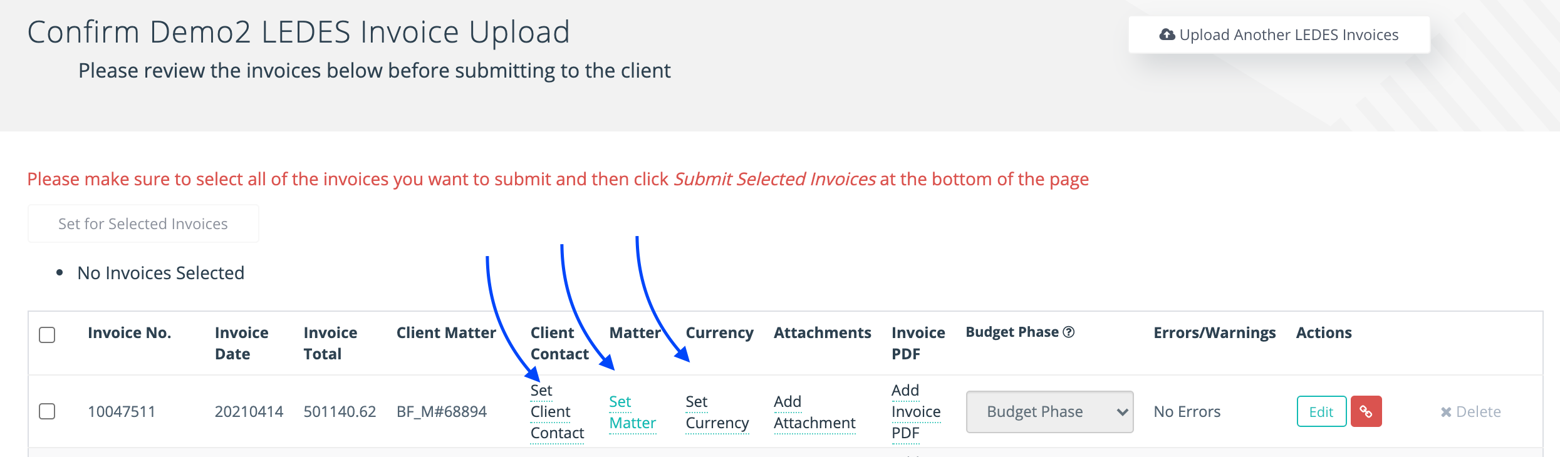Click the Edit button for the invoice
Screen dimensions: 1560x457
click(1321, 411)
